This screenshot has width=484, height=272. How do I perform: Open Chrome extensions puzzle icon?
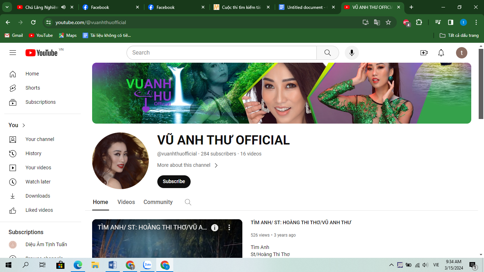pyautogui.click(x=419, y=22)
